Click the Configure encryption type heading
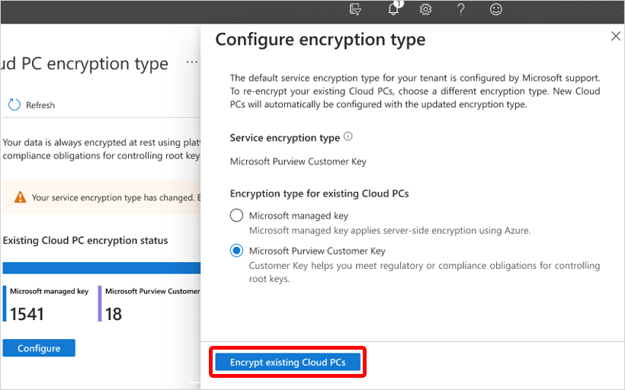The image size is (625, 390). point(320,40)
